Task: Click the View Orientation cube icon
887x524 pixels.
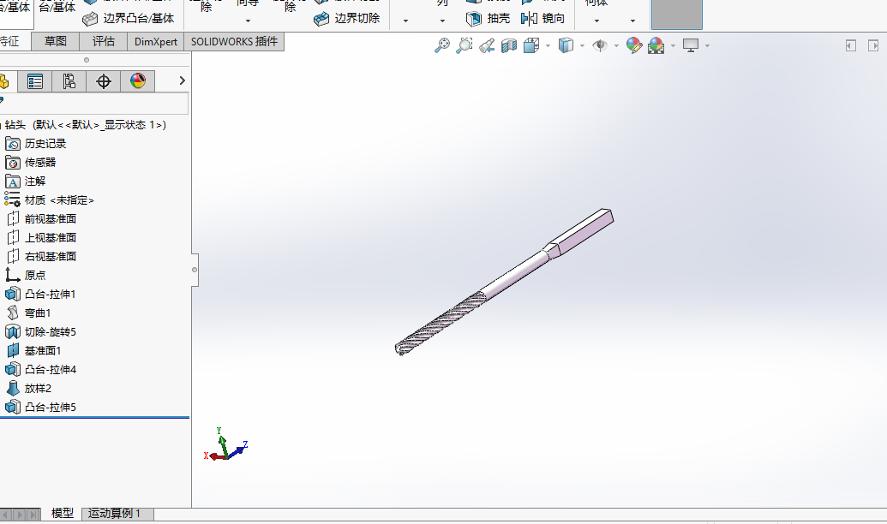Action: [531, 45]
